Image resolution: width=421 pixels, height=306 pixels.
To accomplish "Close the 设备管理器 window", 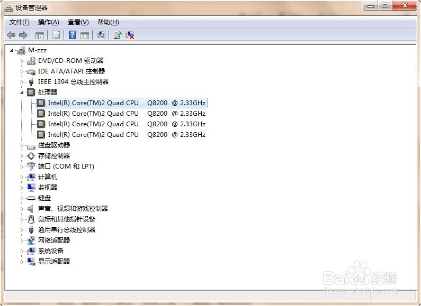I will coord(405,5).
